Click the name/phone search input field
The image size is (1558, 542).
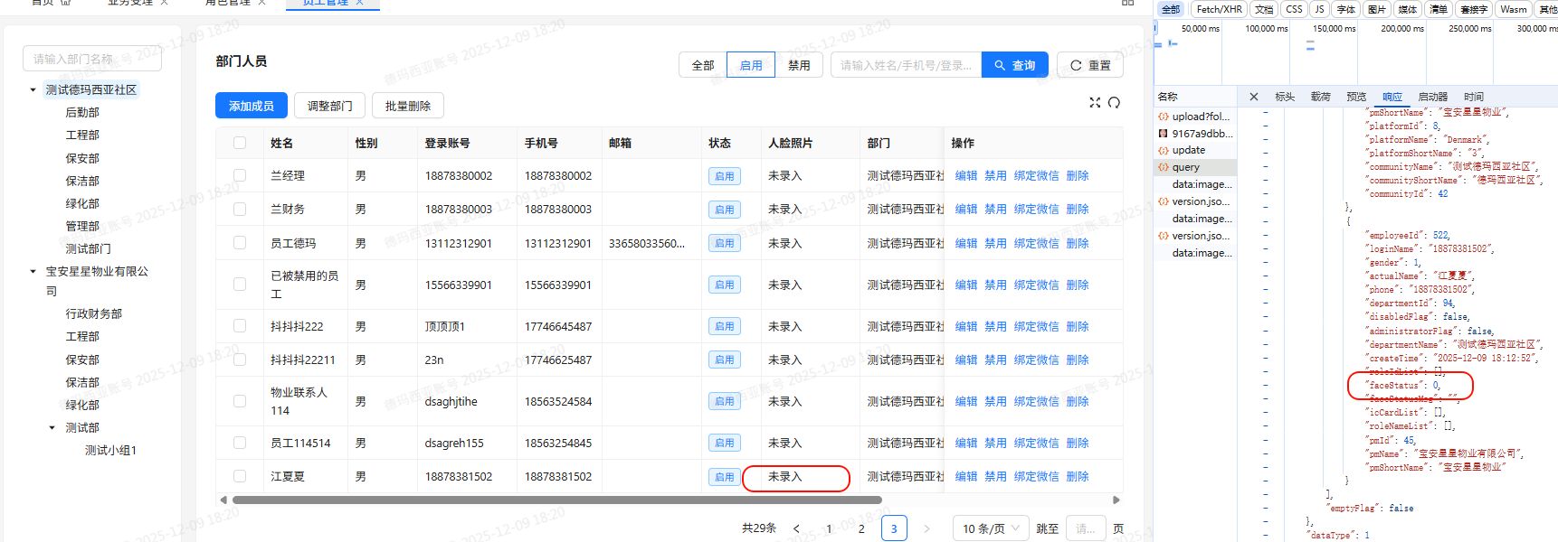point(906,65)
